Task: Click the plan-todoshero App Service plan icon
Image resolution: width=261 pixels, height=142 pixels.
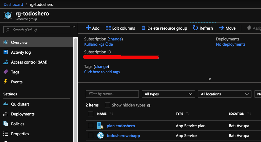Action: tap(100, 126)
